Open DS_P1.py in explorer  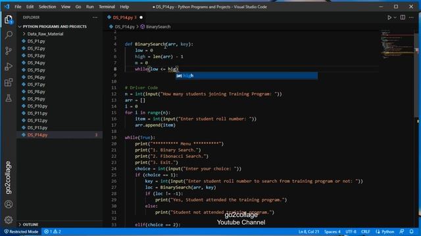point(36,41)
